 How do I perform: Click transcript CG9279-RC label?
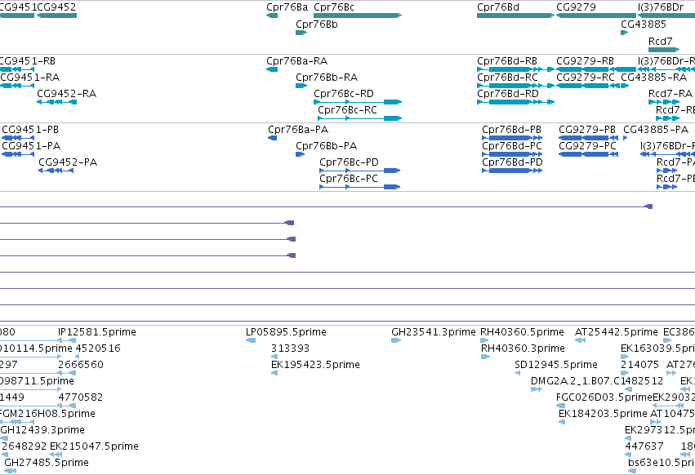(x=585, y=77)
